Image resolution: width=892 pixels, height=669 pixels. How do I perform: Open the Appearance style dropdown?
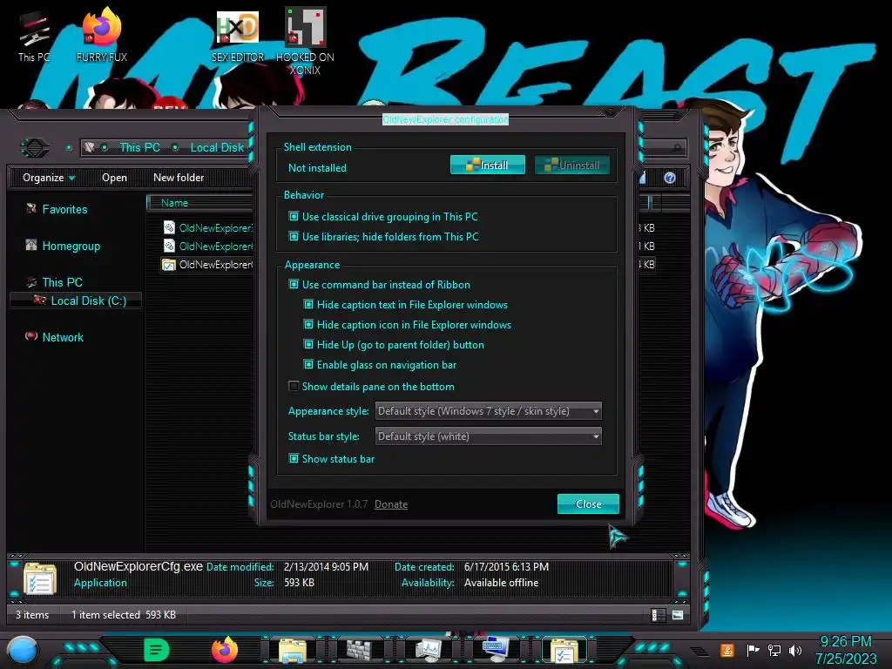pyautogui.click(x=488, y=411)
